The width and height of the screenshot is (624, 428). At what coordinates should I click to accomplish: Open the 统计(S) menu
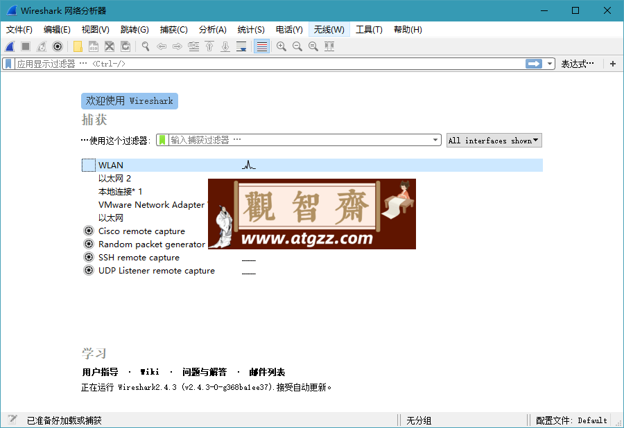[251, 29]
